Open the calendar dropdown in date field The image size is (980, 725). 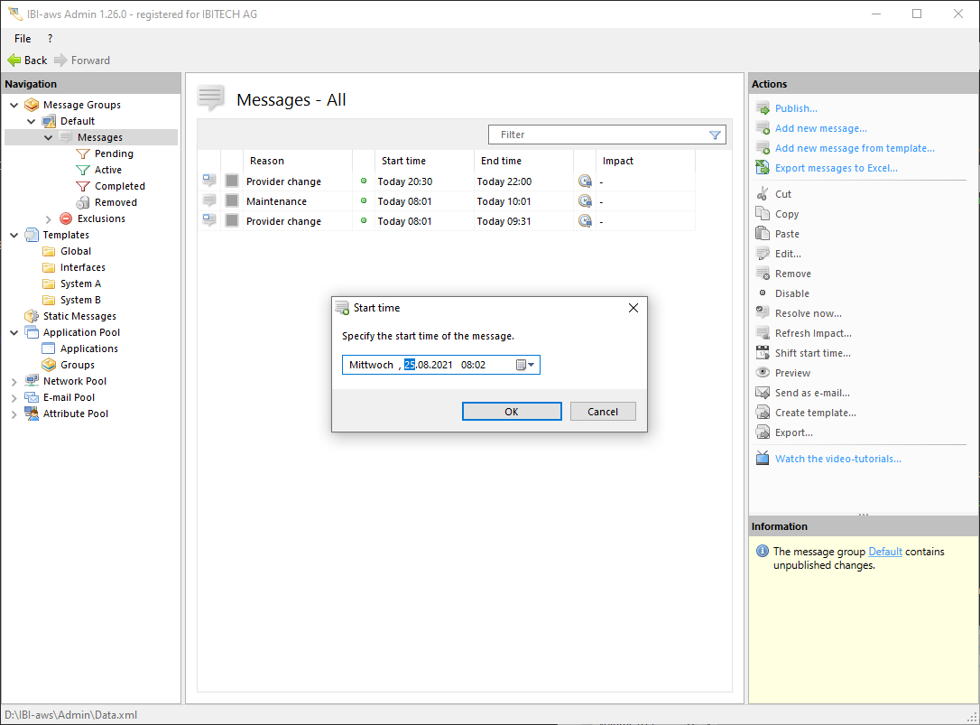(x=525, y=365)
